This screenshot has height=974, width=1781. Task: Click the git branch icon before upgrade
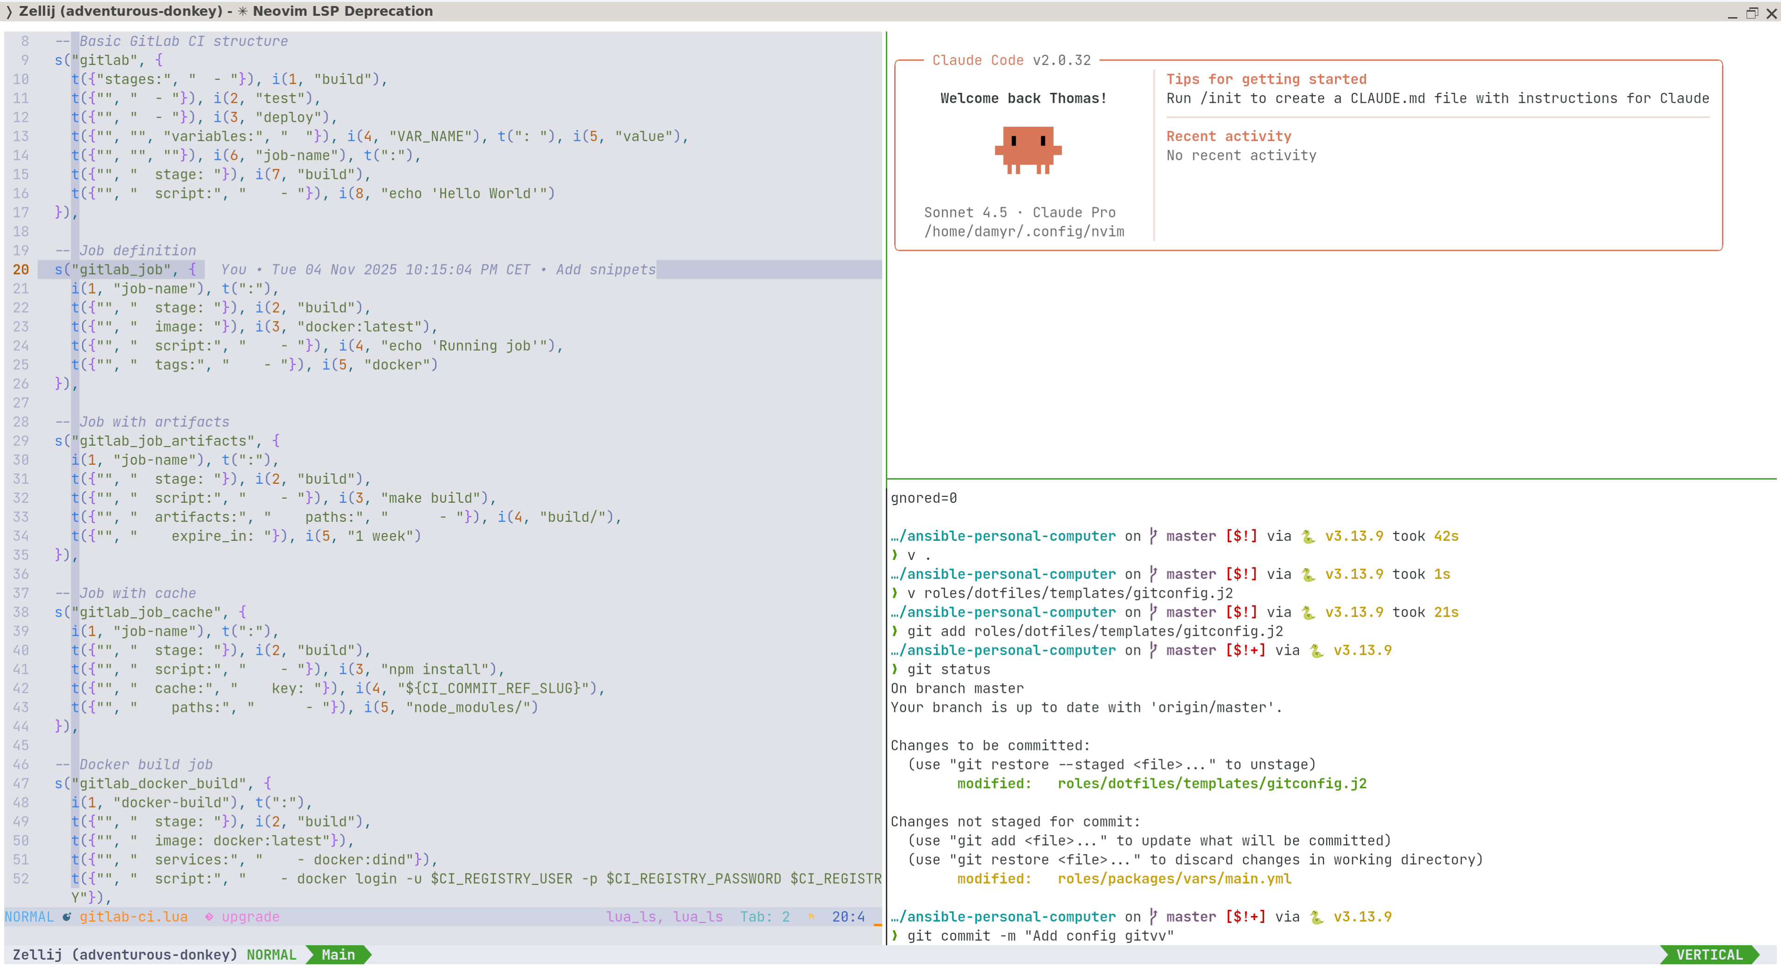coord(209,916)
